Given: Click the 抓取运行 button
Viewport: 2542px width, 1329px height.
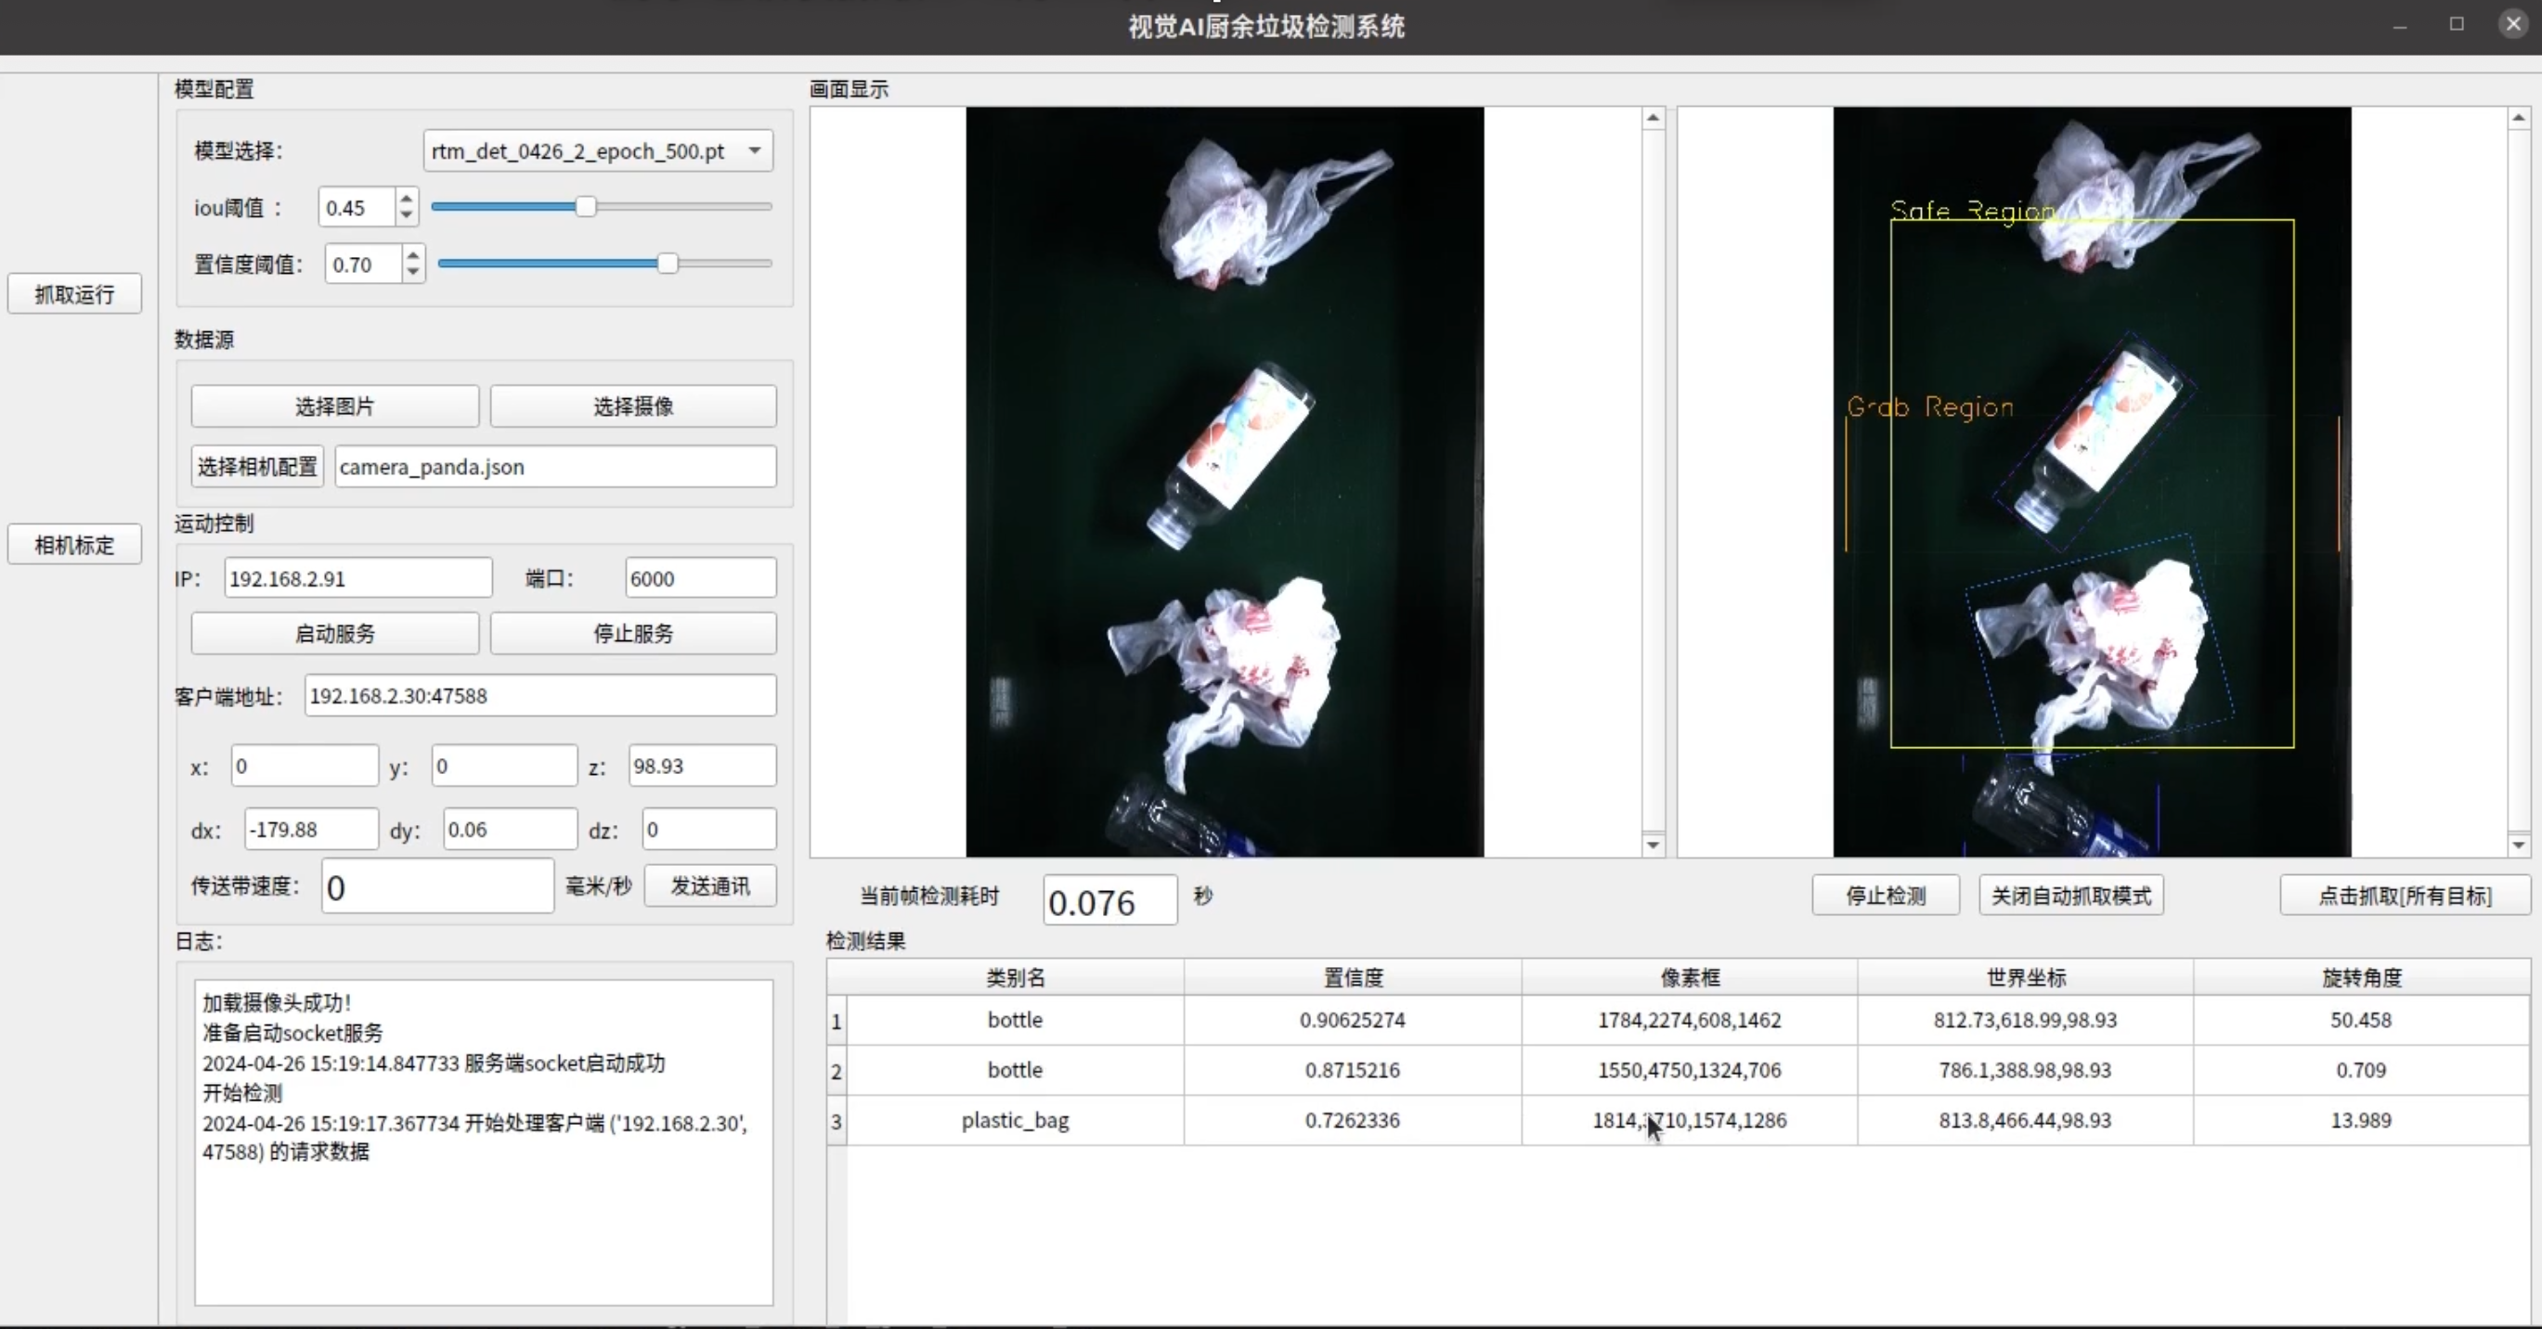Looking at the screenshot, I should 74,294.
